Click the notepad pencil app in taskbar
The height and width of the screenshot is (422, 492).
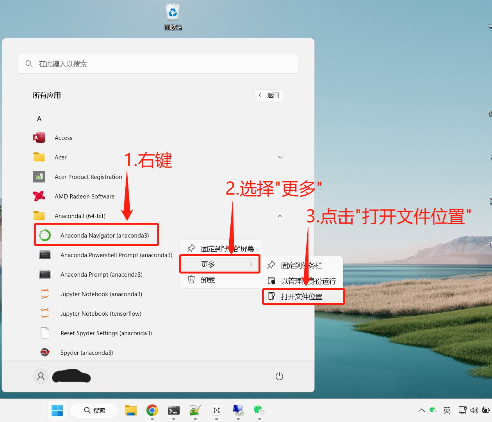pyautogui.click(x=195, y=410)
